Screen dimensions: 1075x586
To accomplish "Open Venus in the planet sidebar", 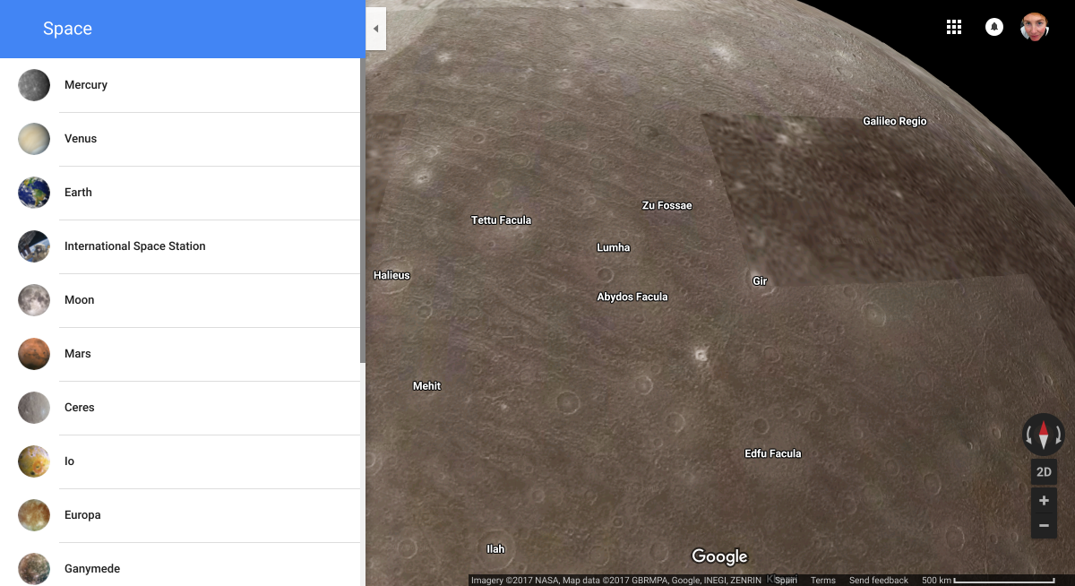I will pyautogui.click(x=81, y=139).
